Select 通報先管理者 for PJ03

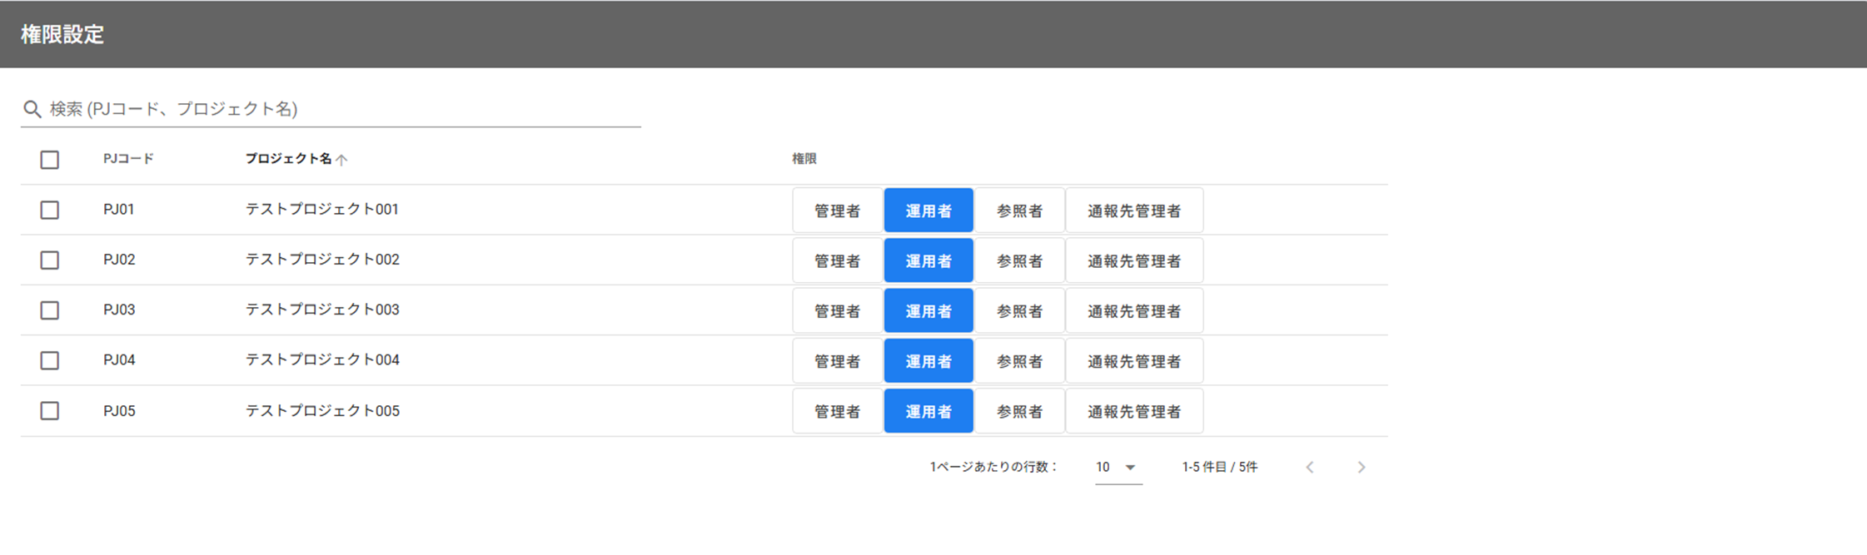pos(1133,311)
